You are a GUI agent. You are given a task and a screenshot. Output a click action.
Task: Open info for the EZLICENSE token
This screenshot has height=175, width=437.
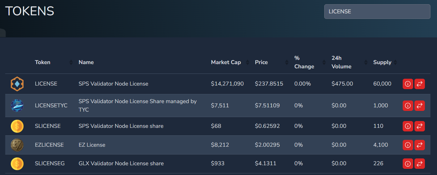coord(408,145)
